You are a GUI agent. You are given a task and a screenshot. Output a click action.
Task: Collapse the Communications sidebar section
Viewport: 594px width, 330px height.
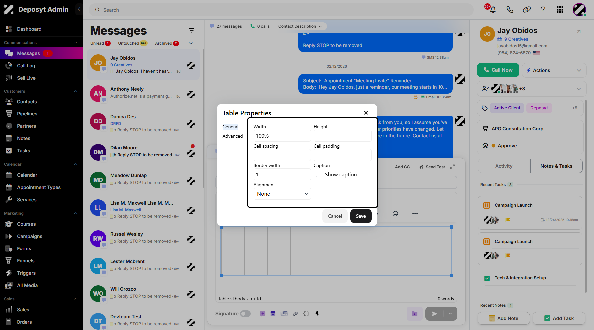[x=76, y=43]
